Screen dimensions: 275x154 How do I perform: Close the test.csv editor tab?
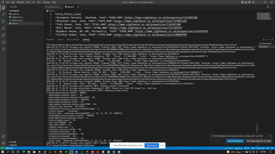coord(78,7)
